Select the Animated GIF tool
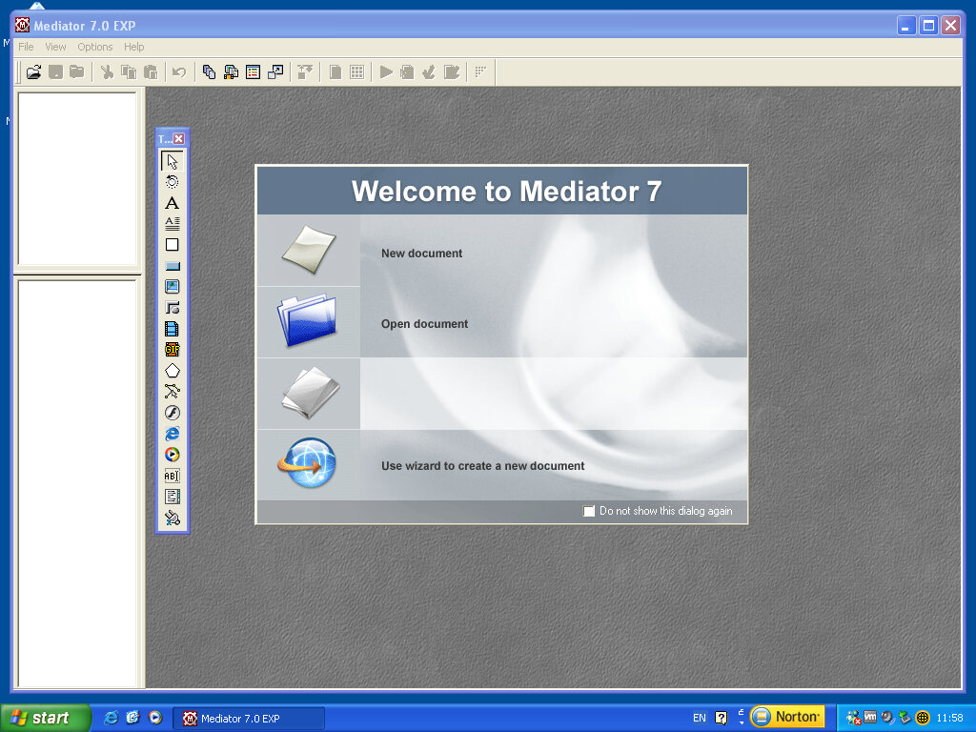Screen dimensions: 976x732 172,350
